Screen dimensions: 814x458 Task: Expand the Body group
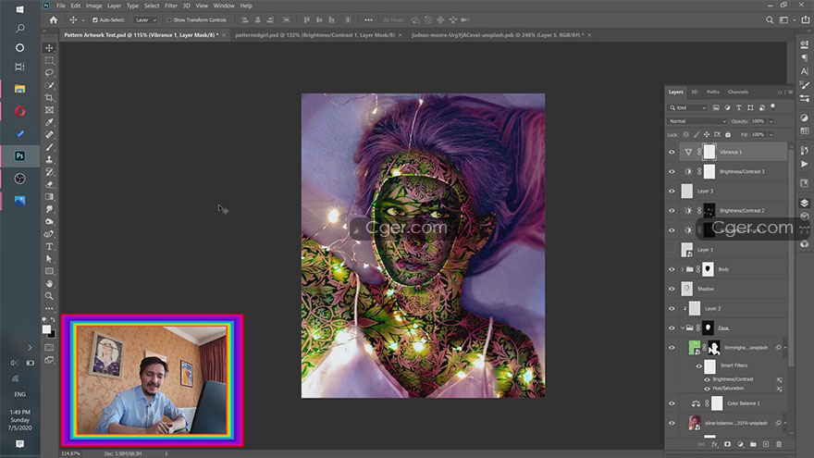coord(682,269)
